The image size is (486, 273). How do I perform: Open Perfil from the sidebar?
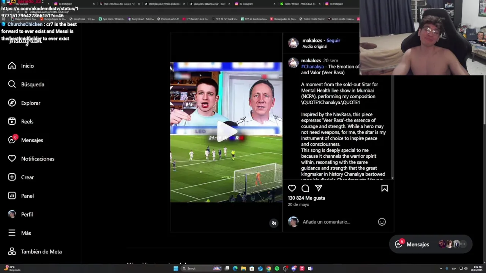(21, 214)
